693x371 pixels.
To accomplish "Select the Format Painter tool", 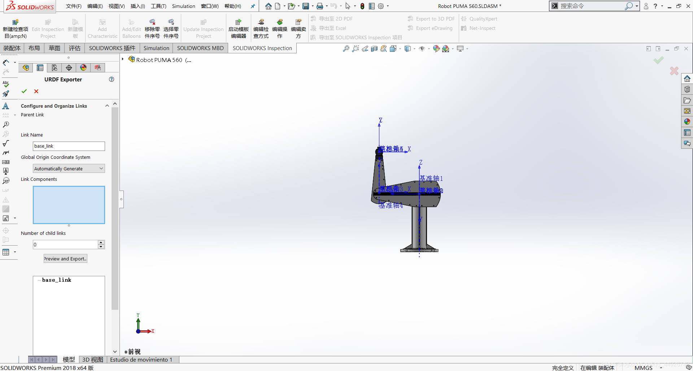I will pyautogui.click(x=6, y=94).
